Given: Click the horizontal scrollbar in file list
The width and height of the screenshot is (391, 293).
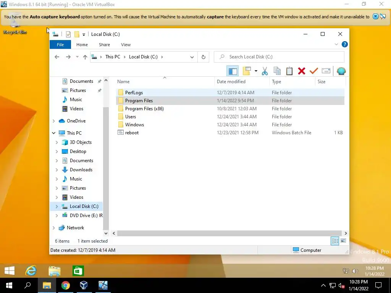Looking at the screenshot, I should click(x=229, y=233).
